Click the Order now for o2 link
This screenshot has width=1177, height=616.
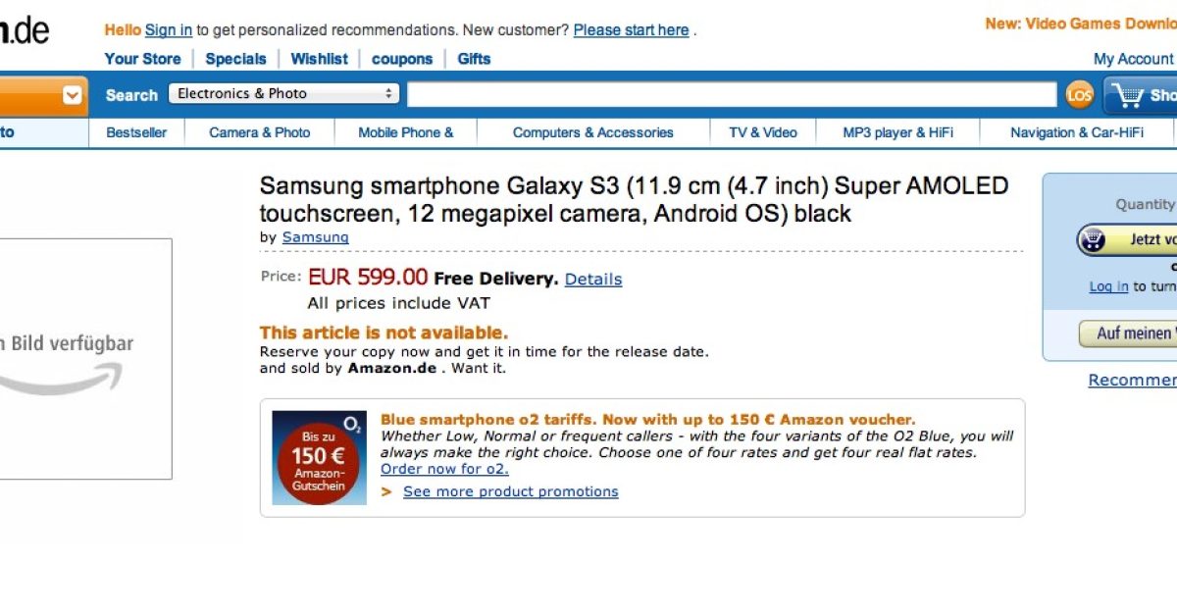coord(444,469)
